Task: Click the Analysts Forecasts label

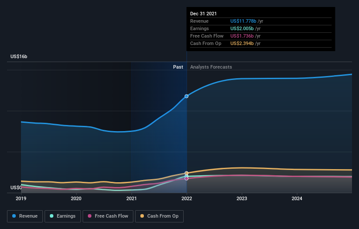Action: point(211,67)
